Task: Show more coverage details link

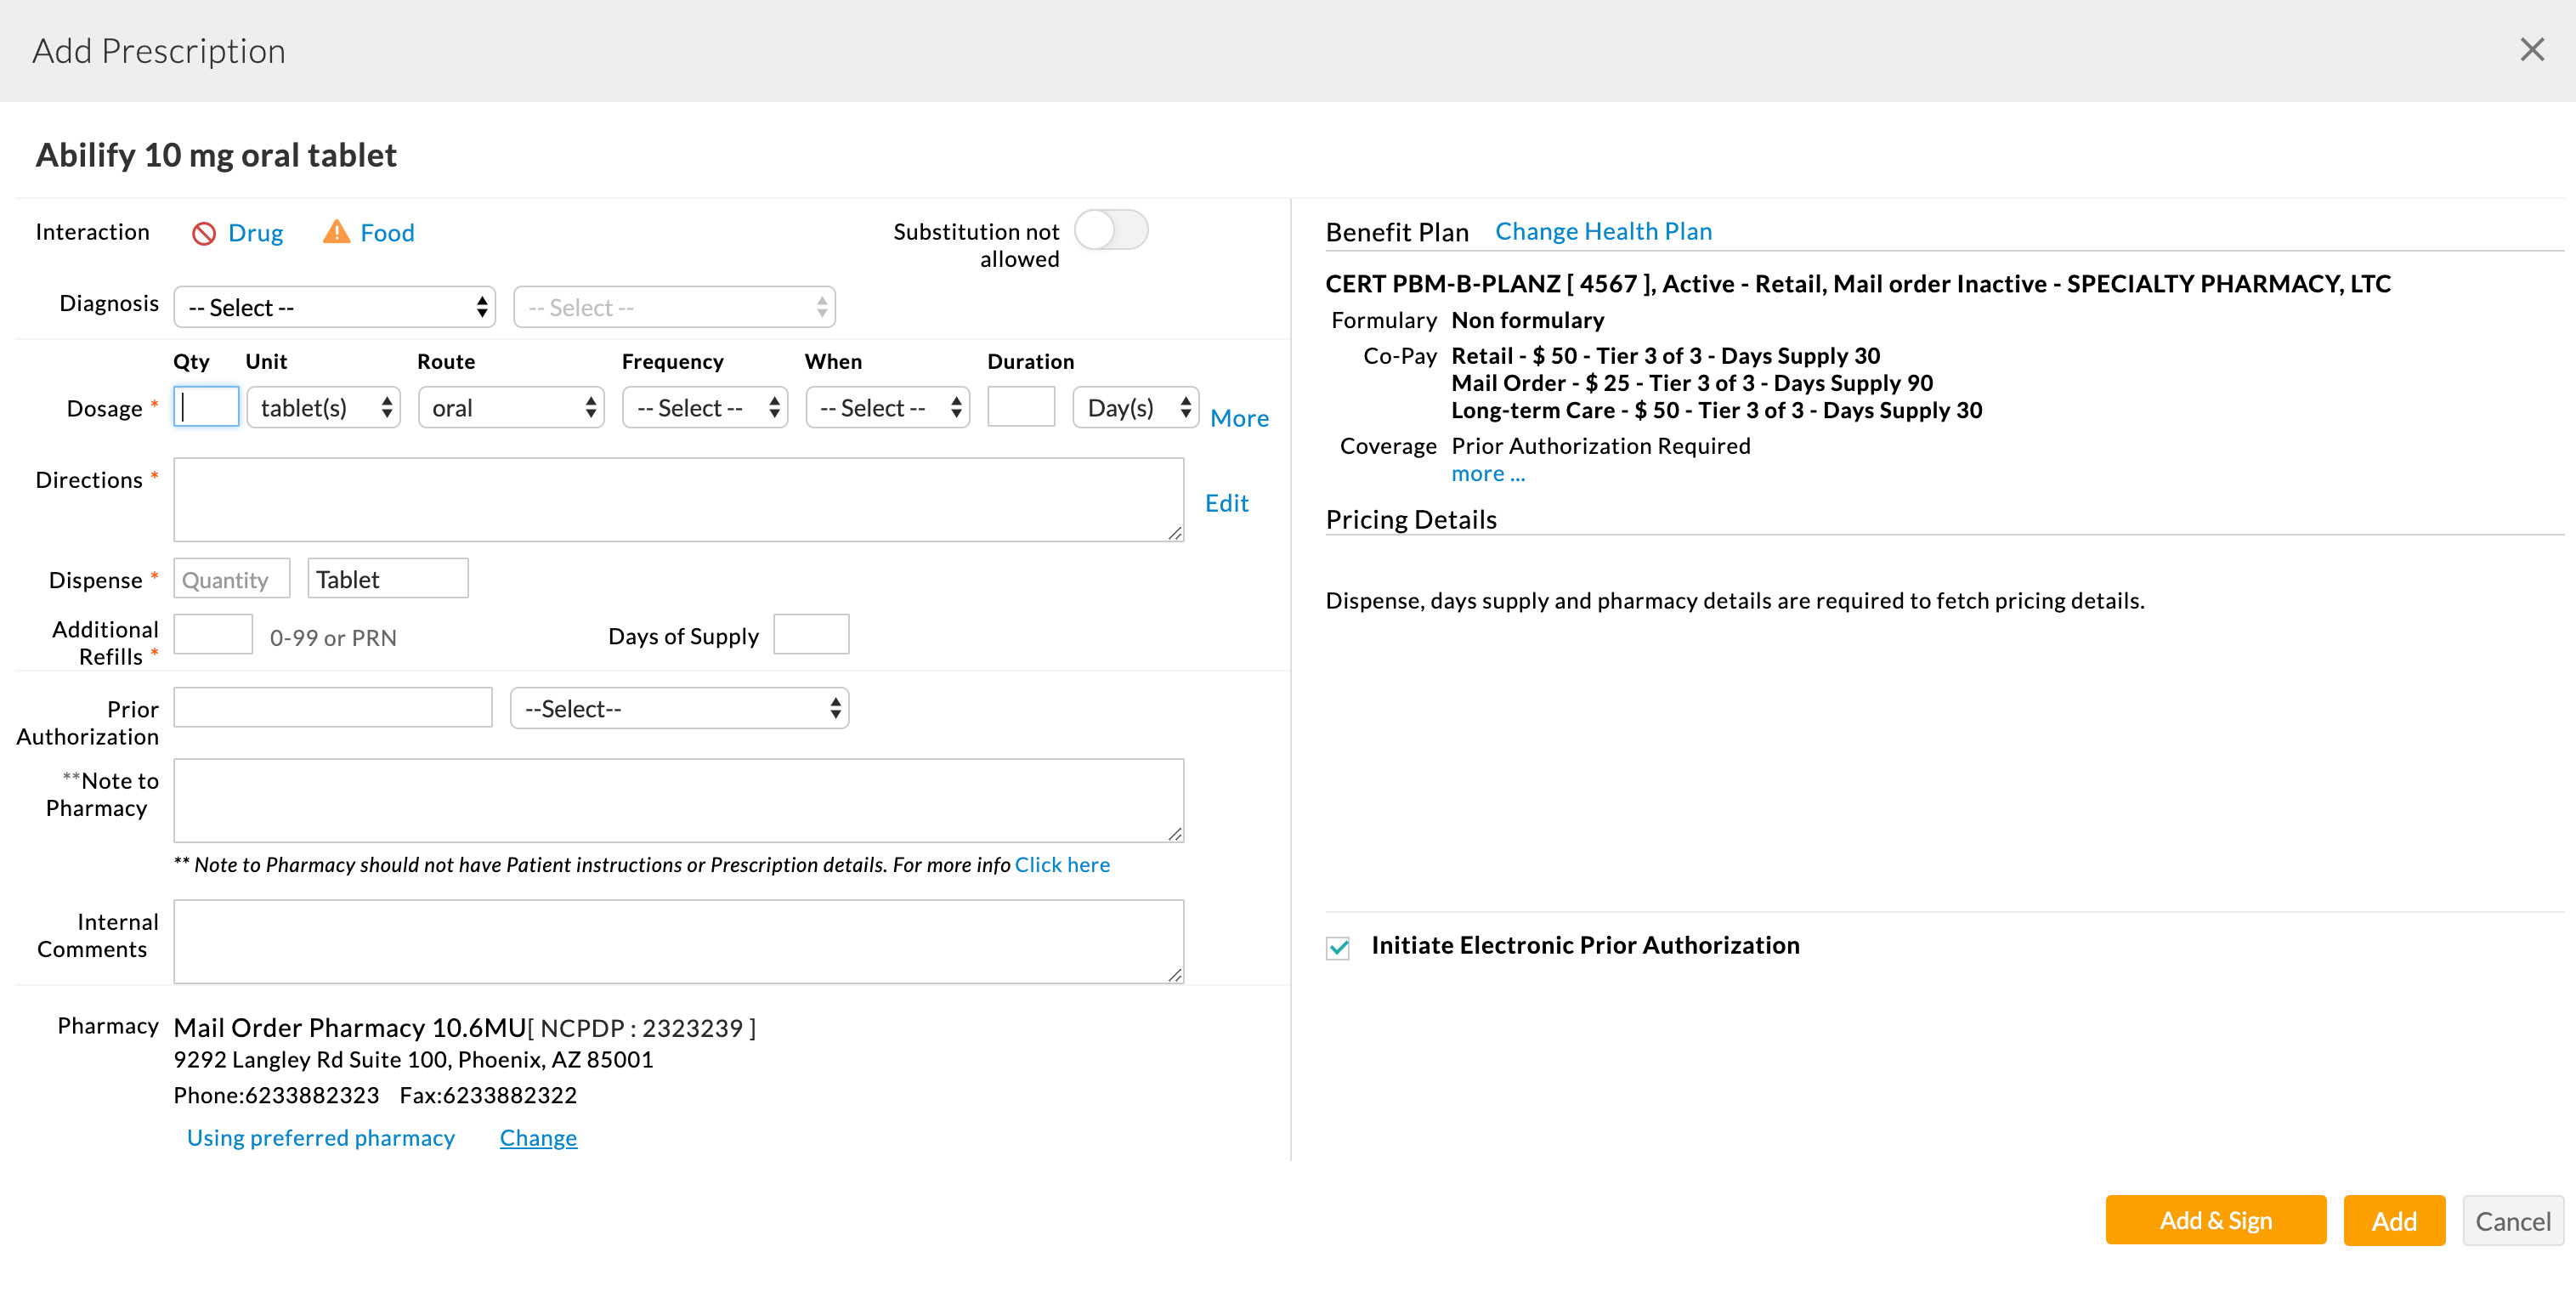Action: click(x=1487, y=474)
